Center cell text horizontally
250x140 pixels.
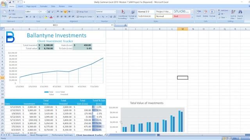click(x=62, y=17)
